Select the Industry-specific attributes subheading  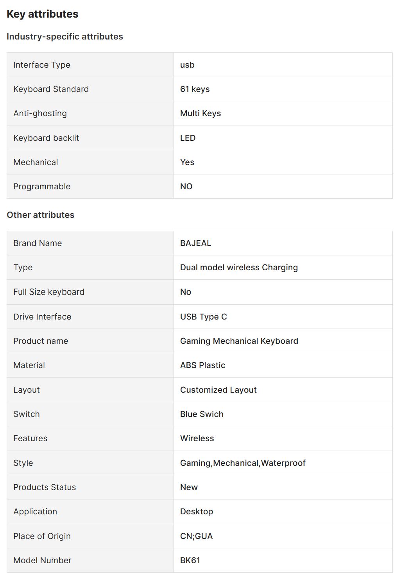point(65,37)
